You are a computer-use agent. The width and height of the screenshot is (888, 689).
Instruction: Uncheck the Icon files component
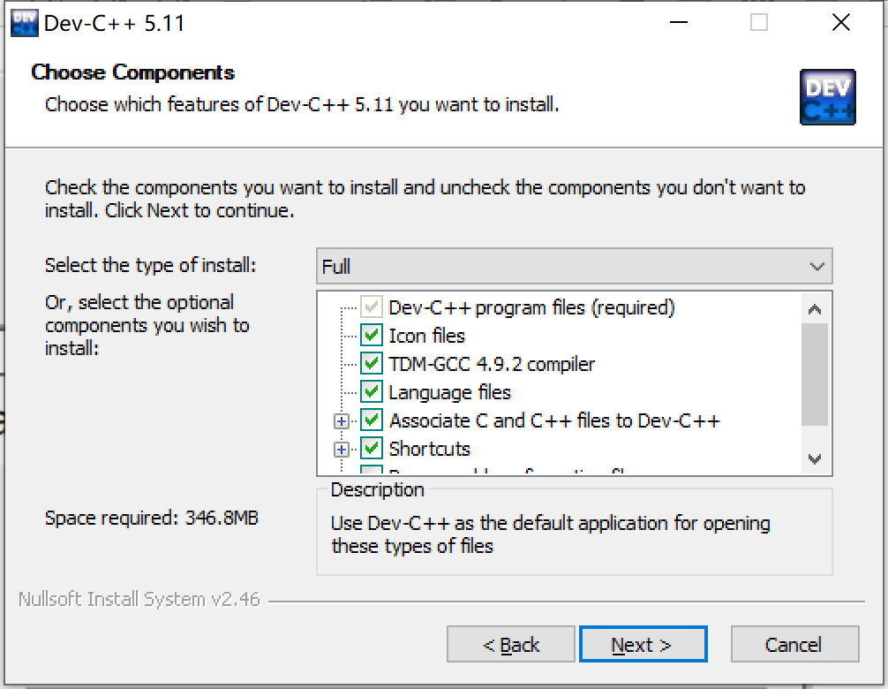point(372,336)
